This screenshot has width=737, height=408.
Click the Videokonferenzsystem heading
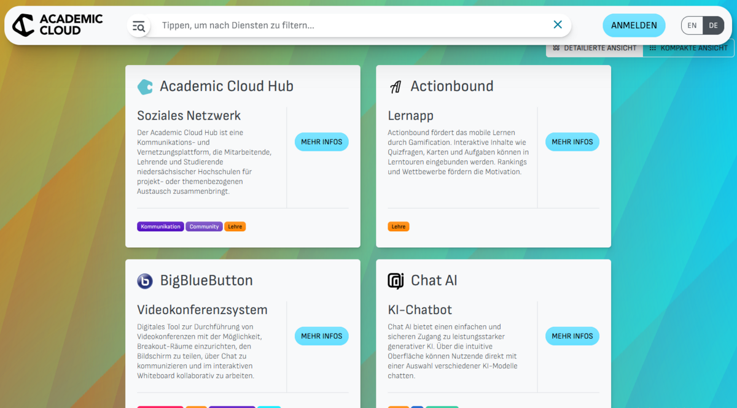202,310
